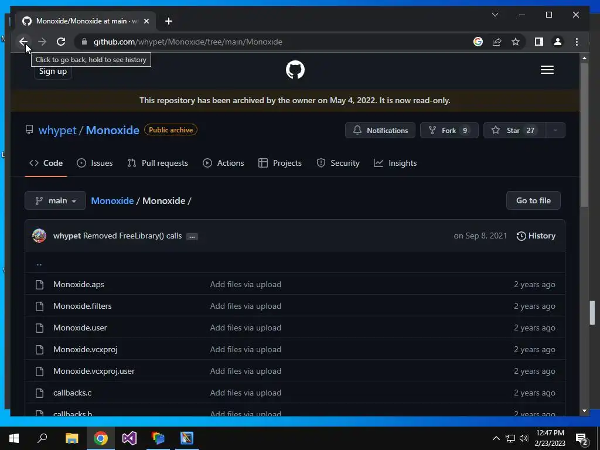Open the Monoxide.filters file

pos(82,306)
